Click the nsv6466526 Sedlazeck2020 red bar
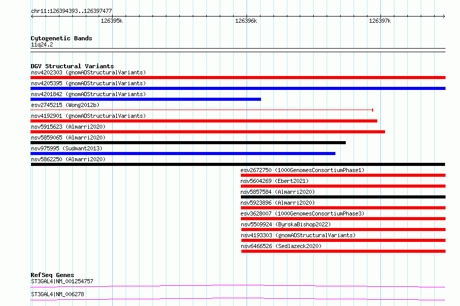This screenshot has height=306, width=460. (343, 251)
